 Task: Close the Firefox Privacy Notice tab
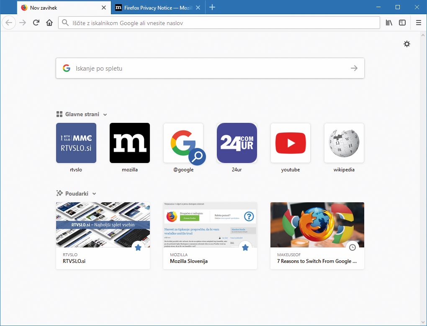[198, 8]
